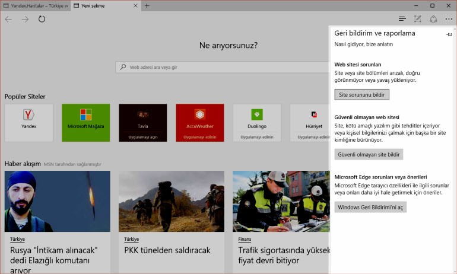Click the MSN tarafından sağlanmıştır text
The height and width of the screenshot is (274, 457).
pyautogui.click(x=72, y=164)
